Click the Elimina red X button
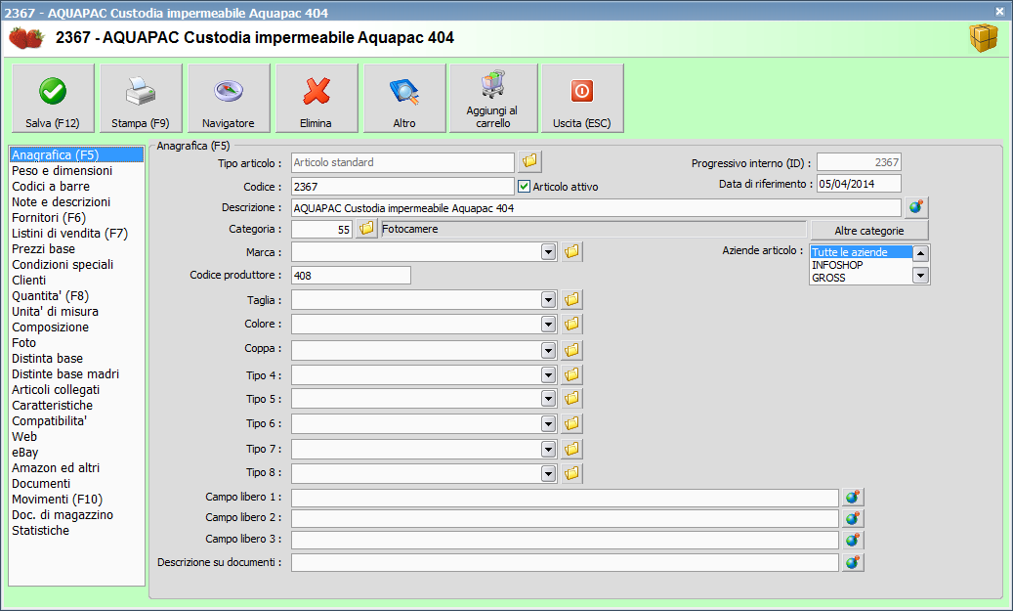 tap(317, 99)
